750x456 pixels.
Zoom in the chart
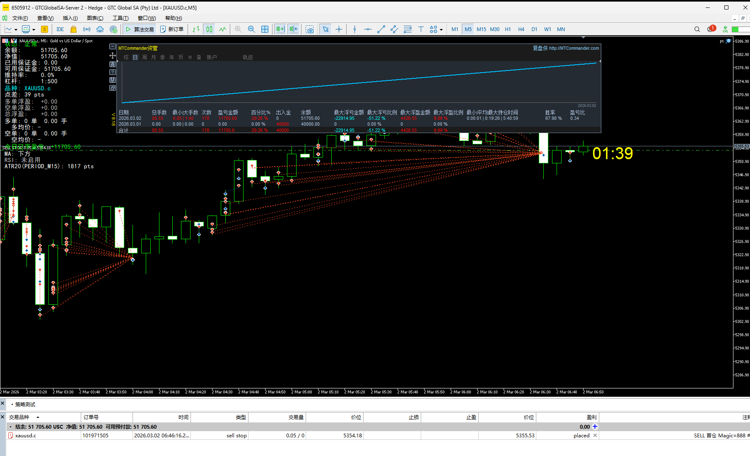tap(238, 29)
